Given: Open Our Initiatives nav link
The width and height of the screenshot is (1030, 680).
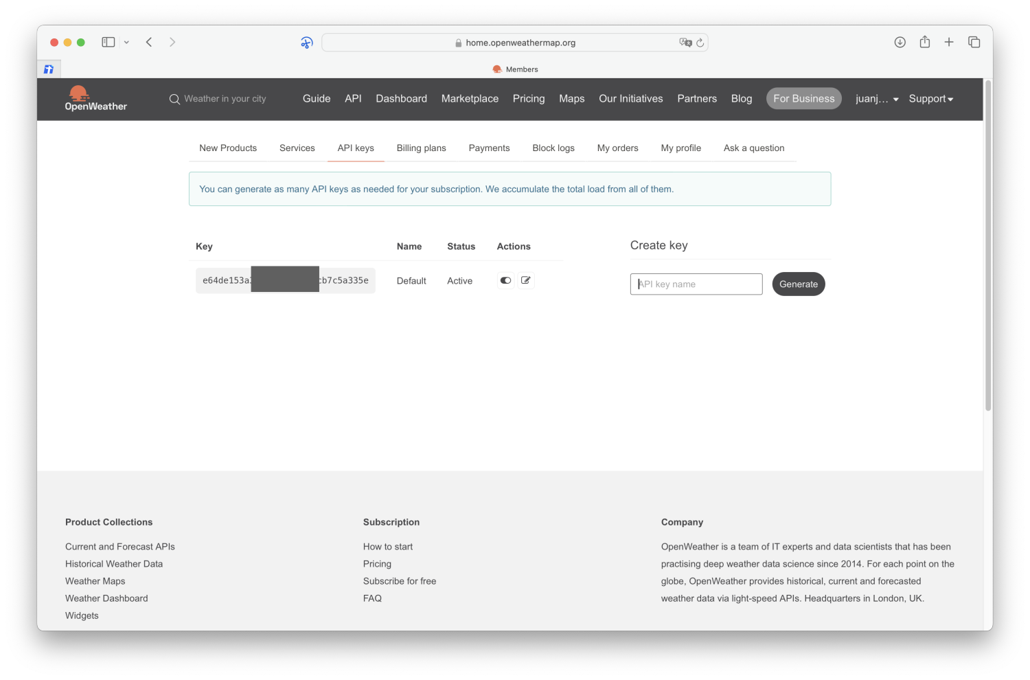Looking at the screenshot, I should [x=631, y=98].
